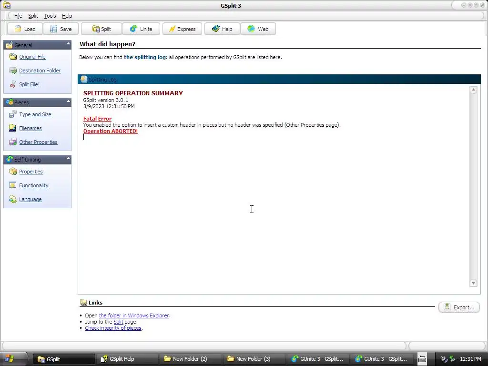
Task: Collapse the General sidebar group
Action: click(68, 44)
